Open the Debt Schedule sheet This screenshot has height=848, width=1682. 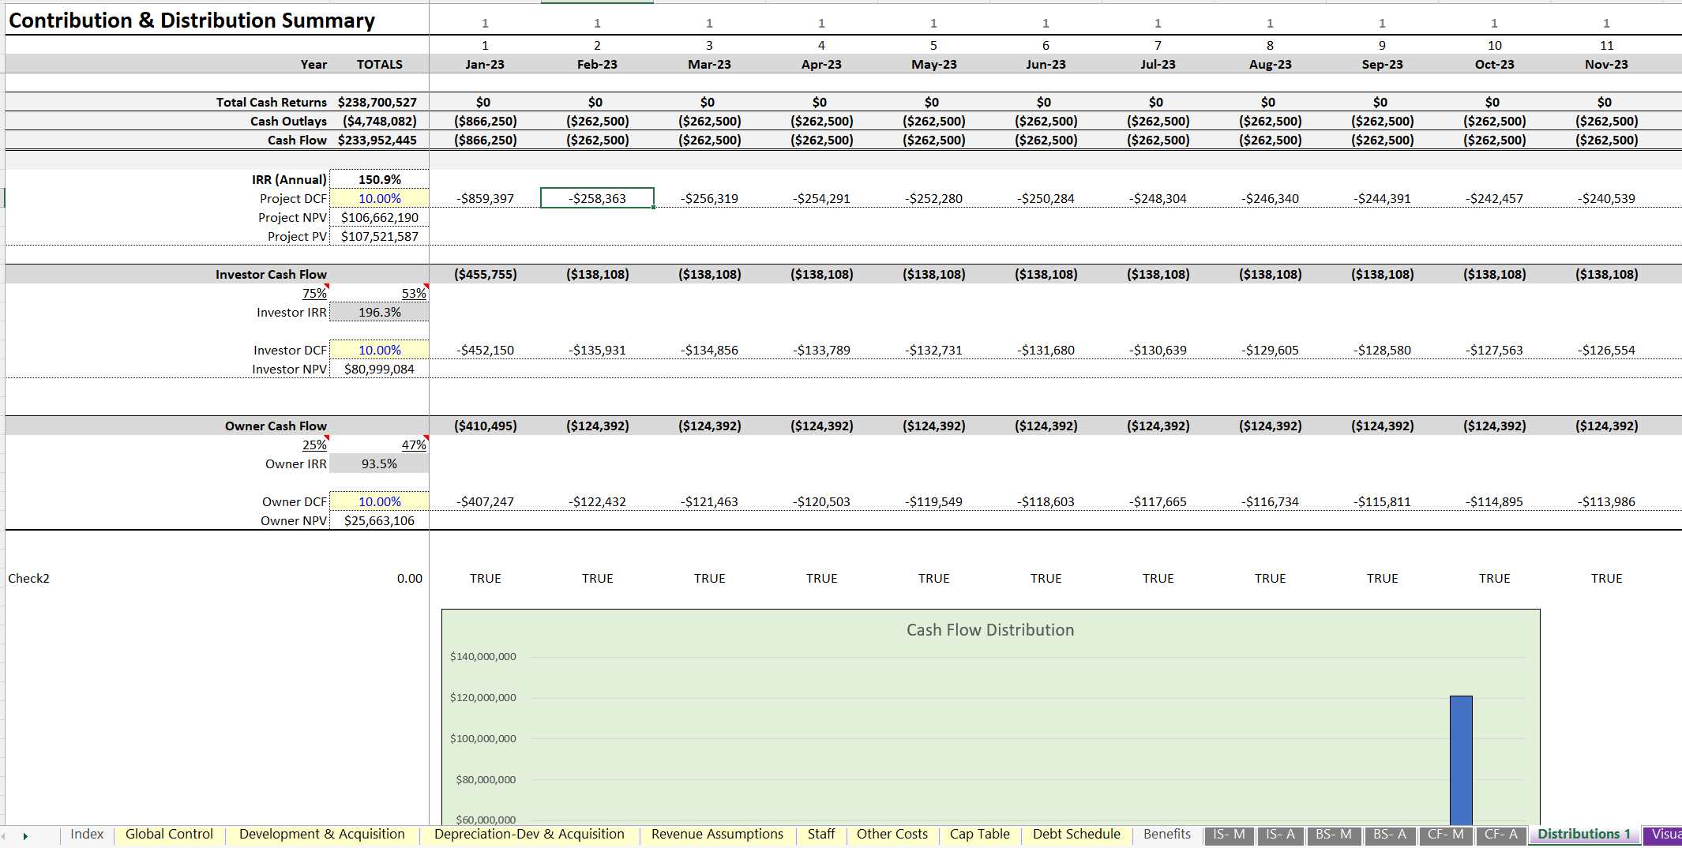click(x=1076, y=835)
